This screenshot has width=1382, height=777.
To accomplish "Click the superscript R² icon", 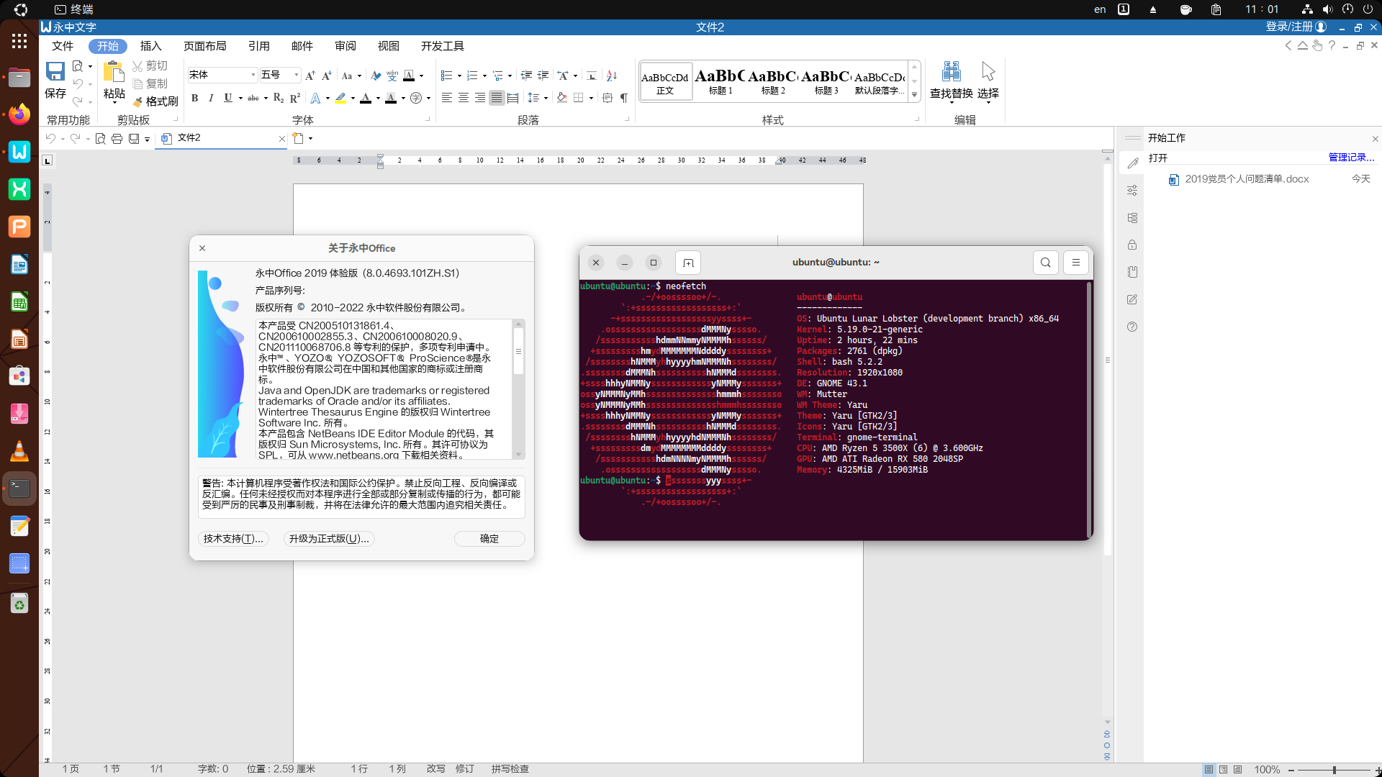I will tap(295, 98).
